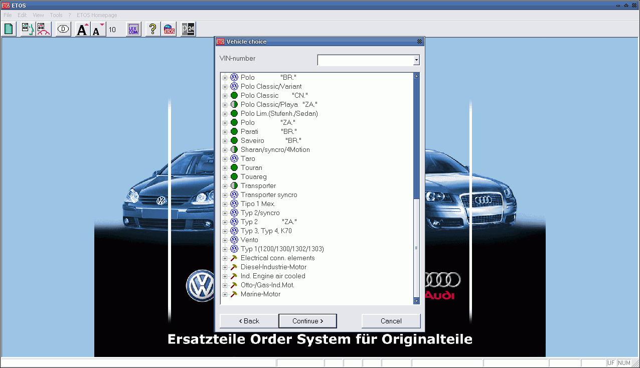This screenshot has height=368, width=640.
Task: Open the ETOS Homepage menu
Action: pyautogui.click(x=97, y=15)
